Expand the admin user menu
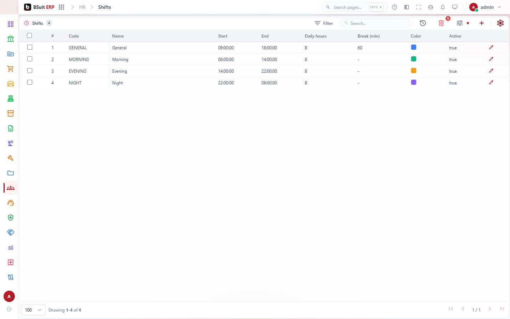 [x=485, y=7]
